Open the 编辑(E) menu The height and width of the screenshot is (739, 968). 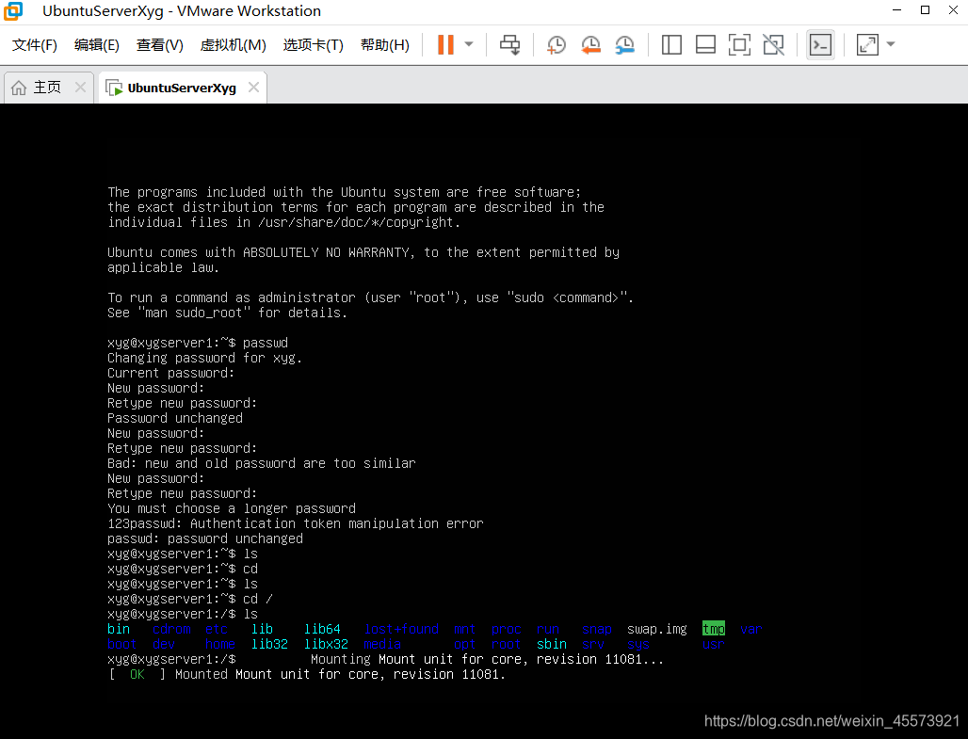click(x=96, y=45)
